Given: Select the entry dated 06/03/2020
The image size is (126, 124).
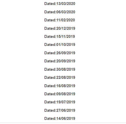Looking at the screenshot, I should pos(60,12).
